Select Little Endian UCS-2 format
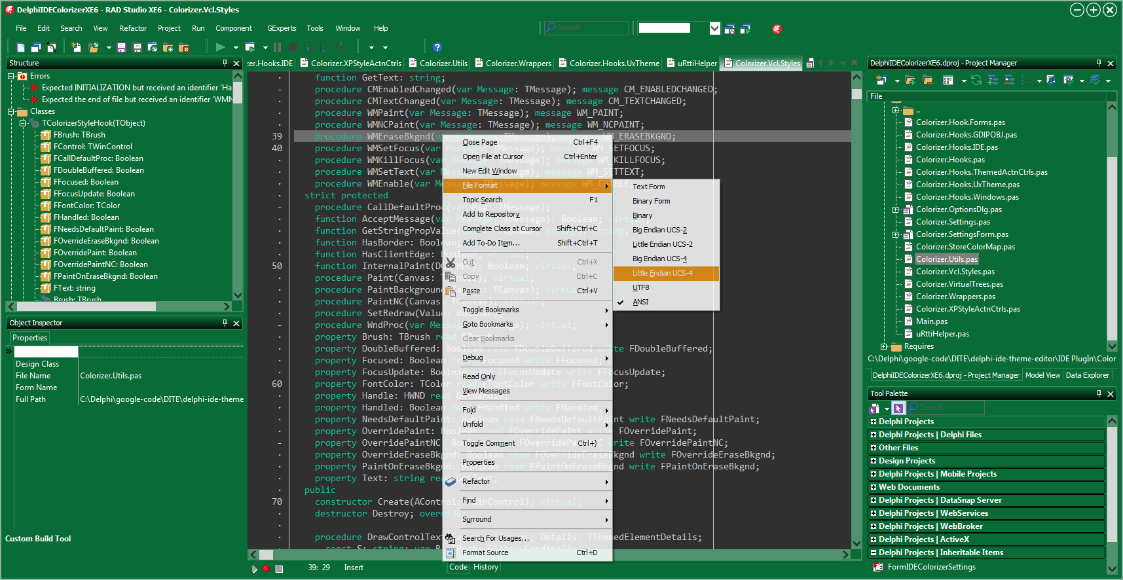Viewport: 1123px width, 580px height. tap(666, 244)
